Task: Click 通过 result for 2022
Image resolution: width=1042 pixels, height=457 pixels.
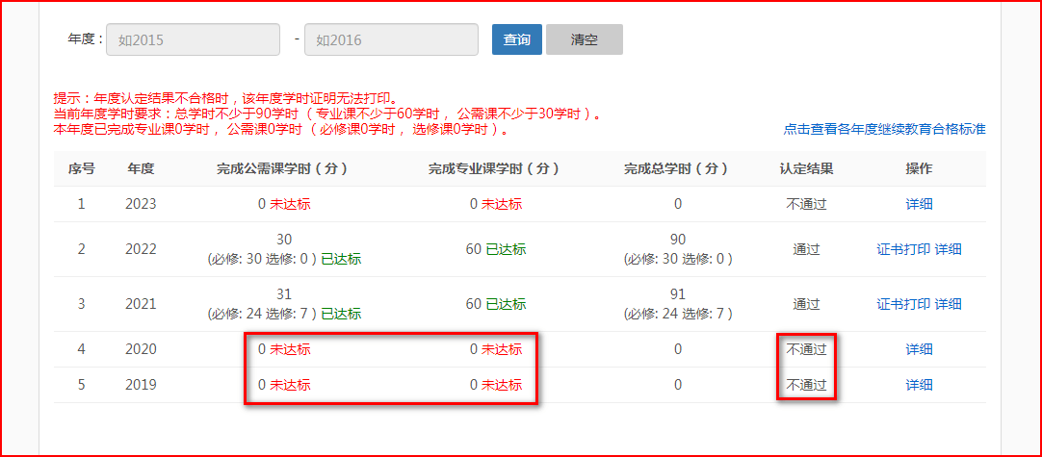Action: point(806,250)
